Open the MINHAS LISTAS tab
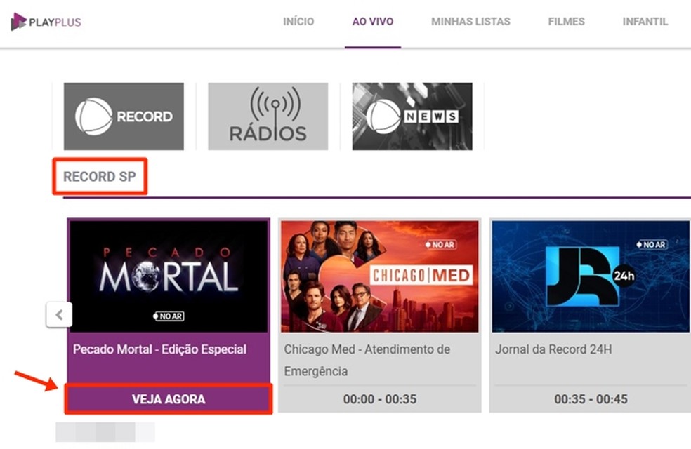The image size is (691, 449). (470, 22)
